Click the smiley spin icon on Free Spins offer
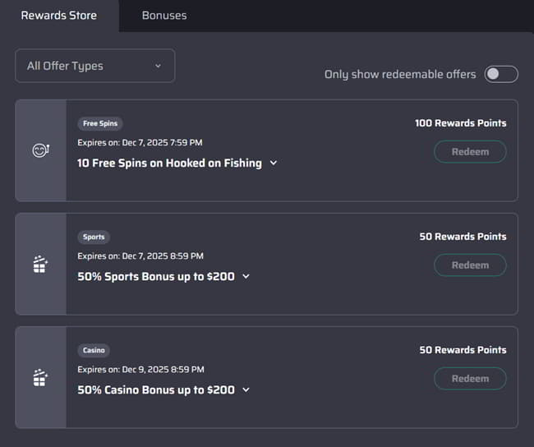This screenshot has width=534, height=447. point(41,150)
